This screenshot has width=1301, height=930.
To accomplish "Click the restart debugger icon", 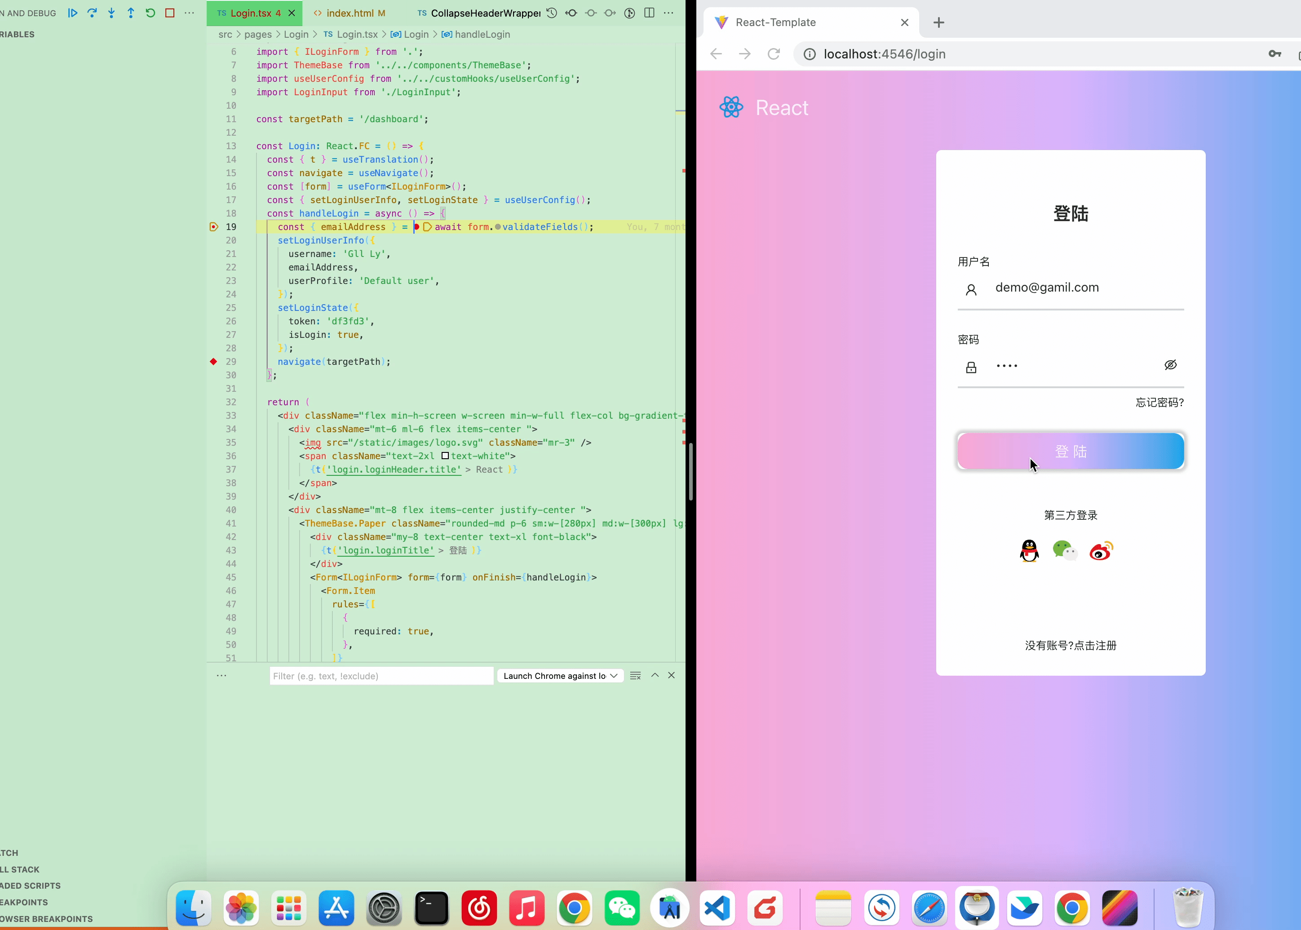I will click(150, 13).
